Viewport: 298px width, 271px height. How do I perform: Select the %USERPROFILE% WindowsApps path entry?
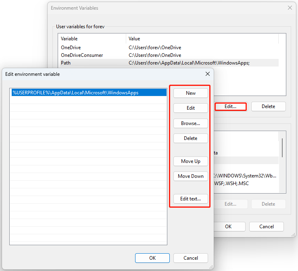click(x=88, y=93)
